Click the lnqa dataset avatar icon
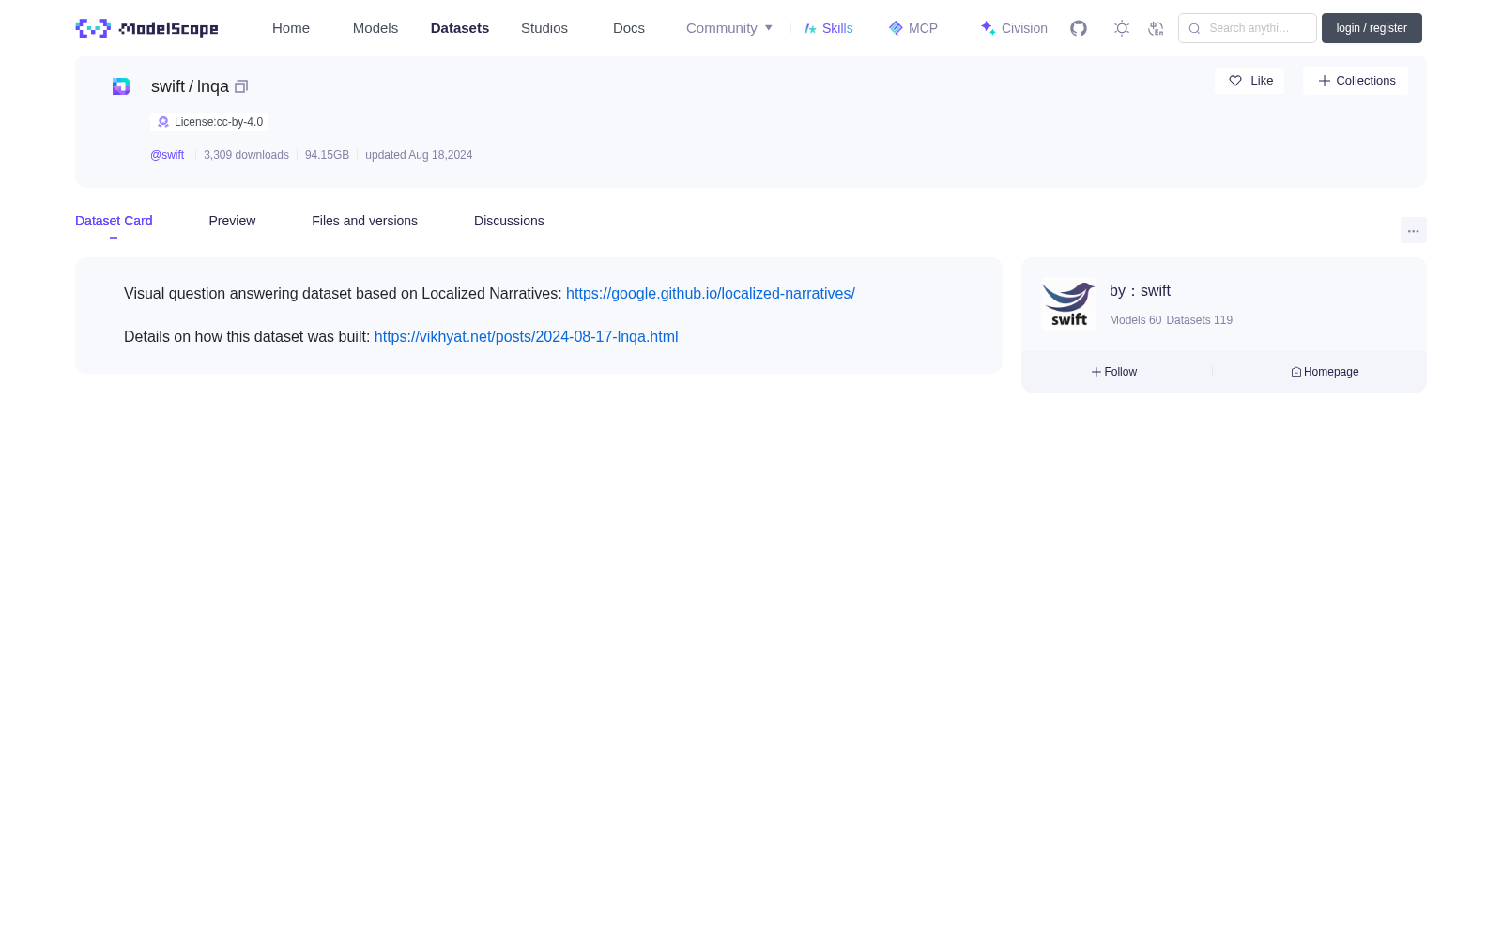1502x939 pixels. coord(121,86)
